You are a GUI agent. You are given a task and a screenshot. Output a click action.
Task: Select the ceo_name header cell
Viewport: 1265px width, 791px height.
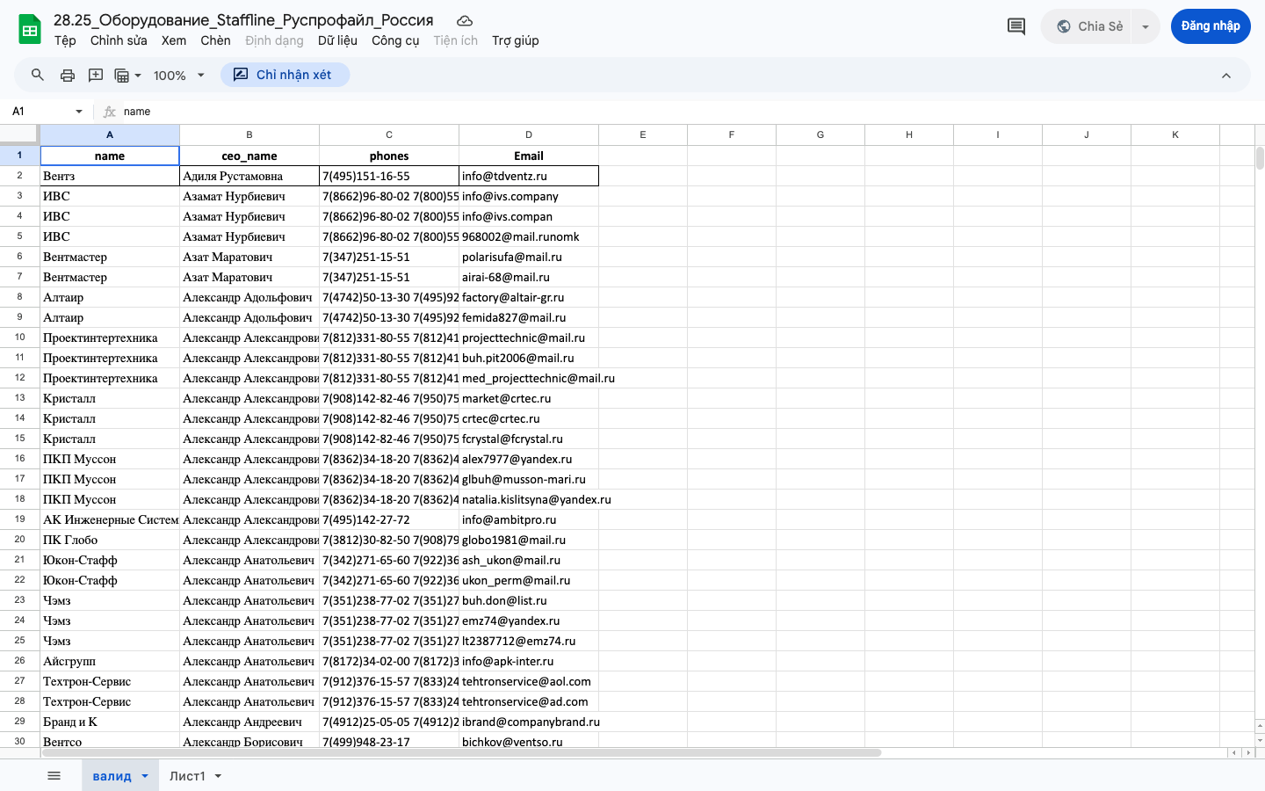(x=249, y=156)
